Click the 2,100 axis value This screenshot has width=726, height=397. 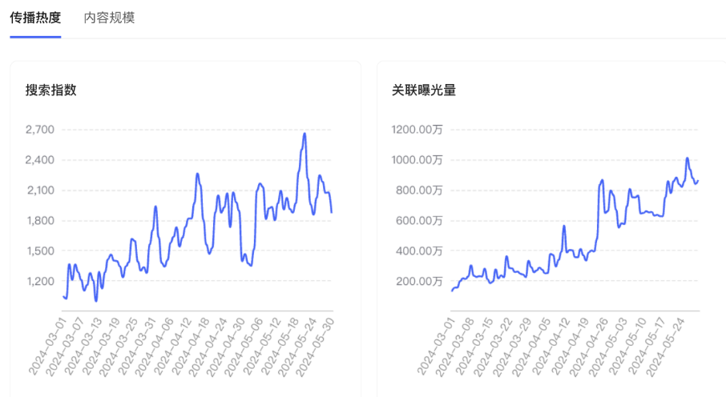40,190
